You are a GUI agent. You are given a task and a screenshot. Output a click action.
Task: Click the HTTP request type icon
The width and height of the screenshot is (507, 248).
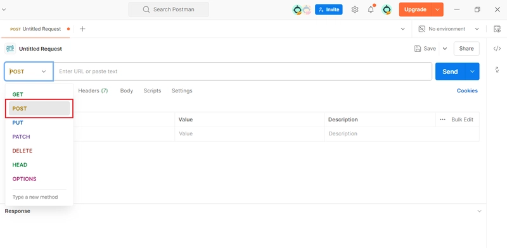[10, 49]
